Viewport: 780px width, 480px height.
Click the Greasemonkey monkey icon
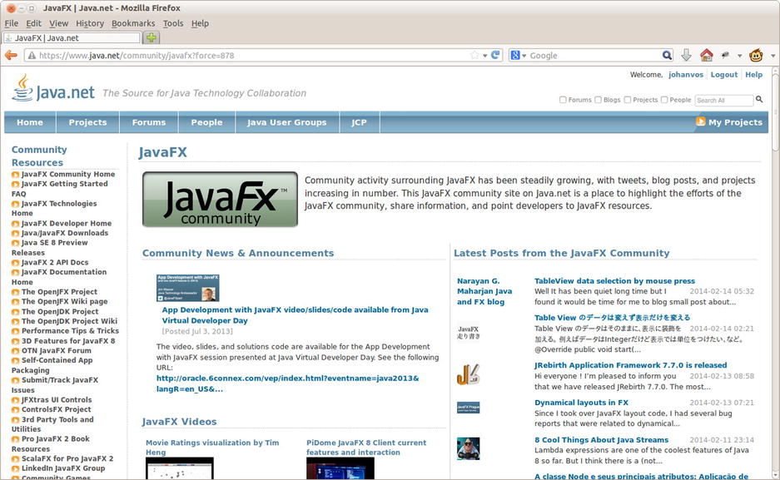point(756,55)
